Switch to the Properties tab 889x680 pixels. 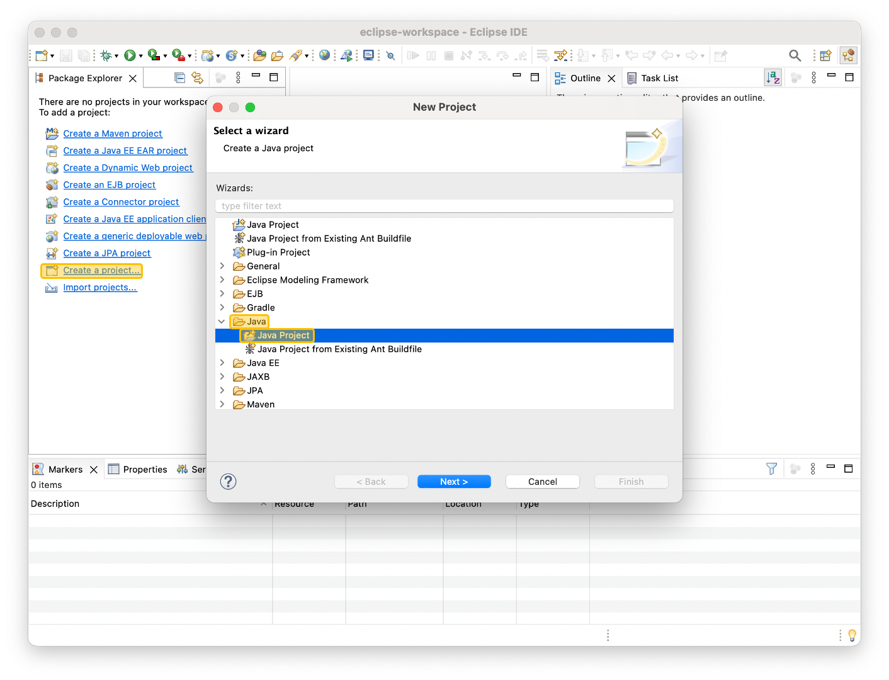(138, 469)
